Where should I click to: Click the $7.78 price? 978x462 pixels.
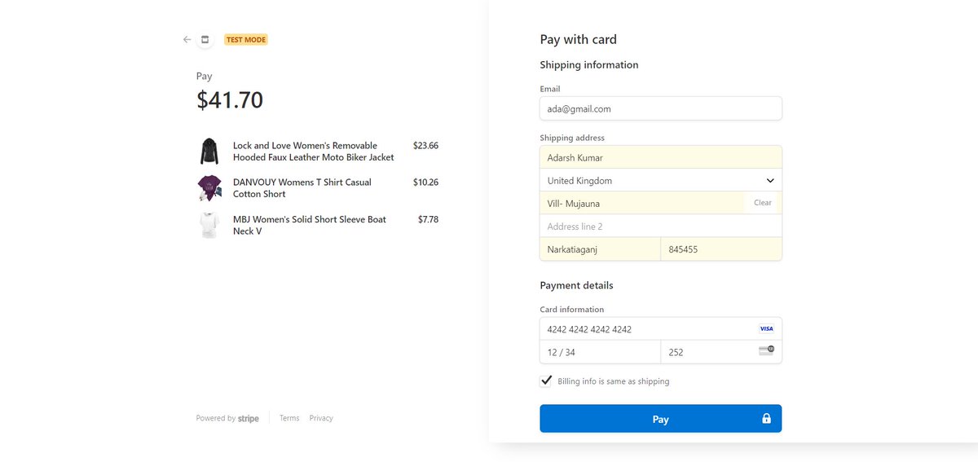pos(428,219)
